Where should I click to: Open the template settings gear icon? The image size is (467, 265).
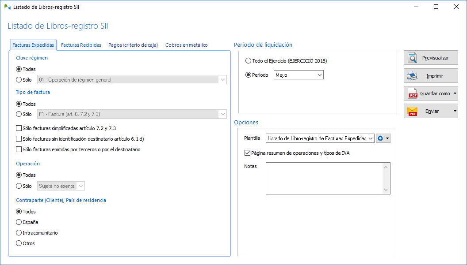point(380,138)
